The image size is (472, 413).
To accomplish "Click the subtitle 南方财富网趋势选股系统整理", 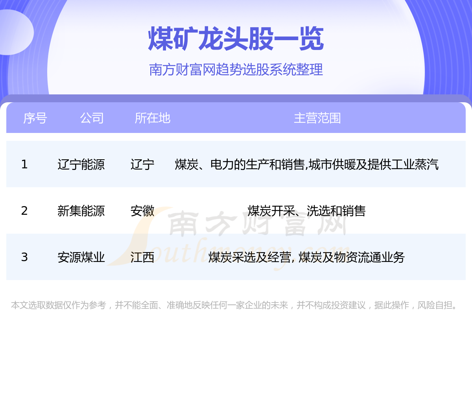I will pos(236,70).
